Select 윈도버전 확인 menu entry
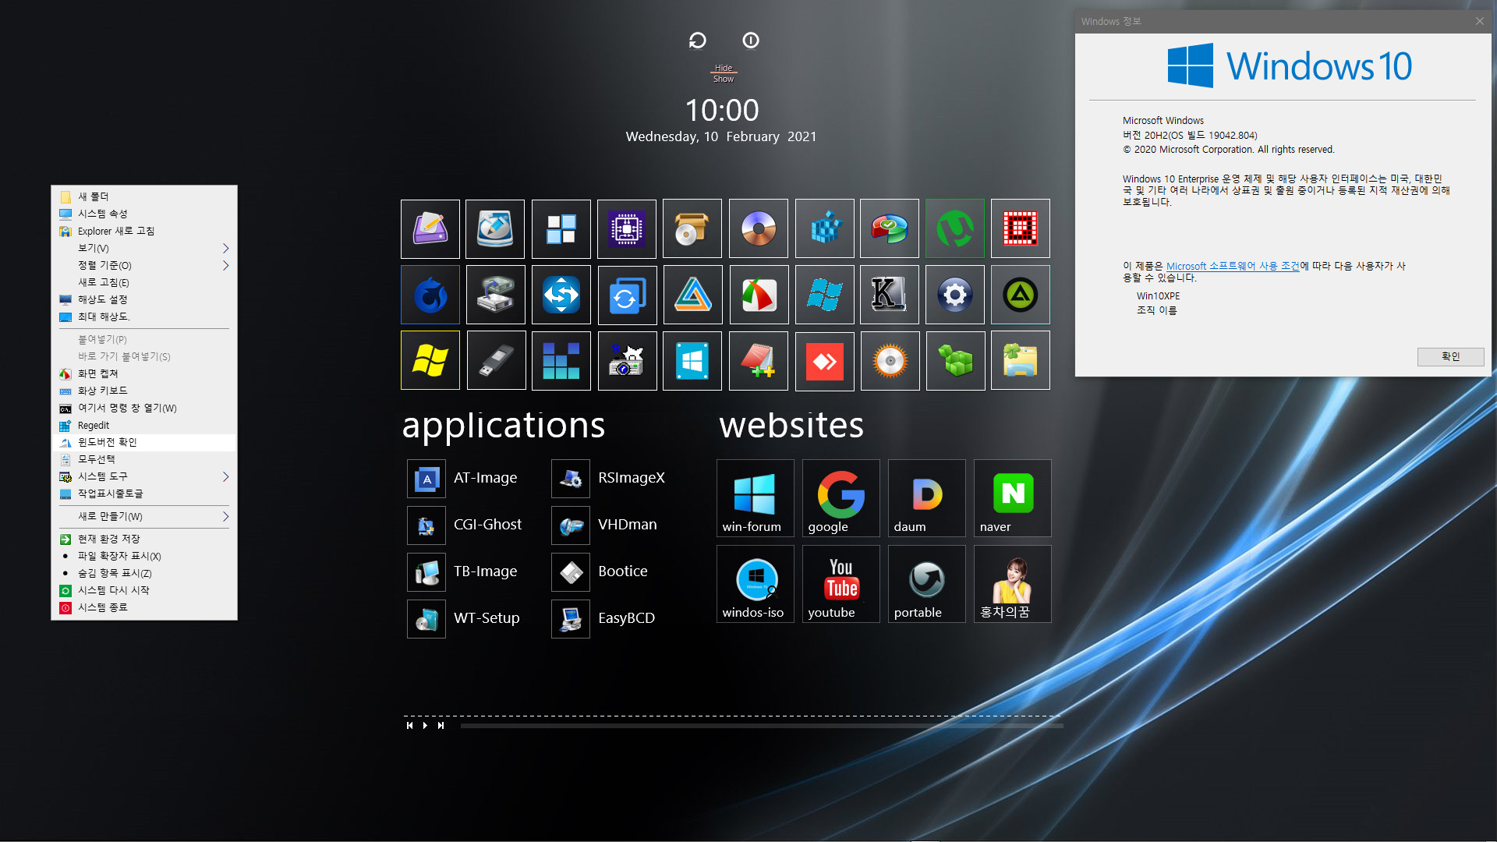Image resolution: width=1497 pixels, height=842 pixels. pos(144,442)
